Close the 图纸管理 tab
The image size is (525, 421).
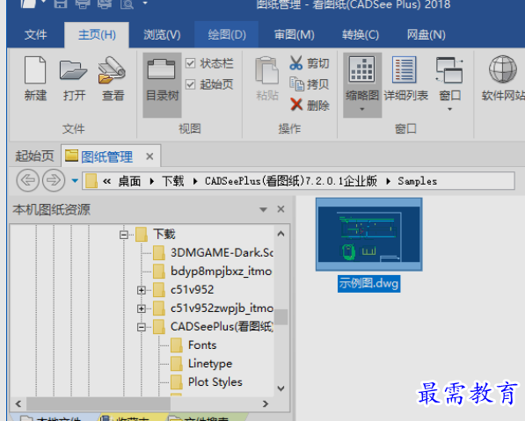(149, 156)
